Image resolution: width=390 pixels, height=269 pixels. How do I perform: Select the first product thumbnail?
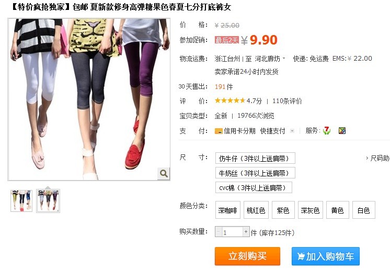tap(21, 201)
